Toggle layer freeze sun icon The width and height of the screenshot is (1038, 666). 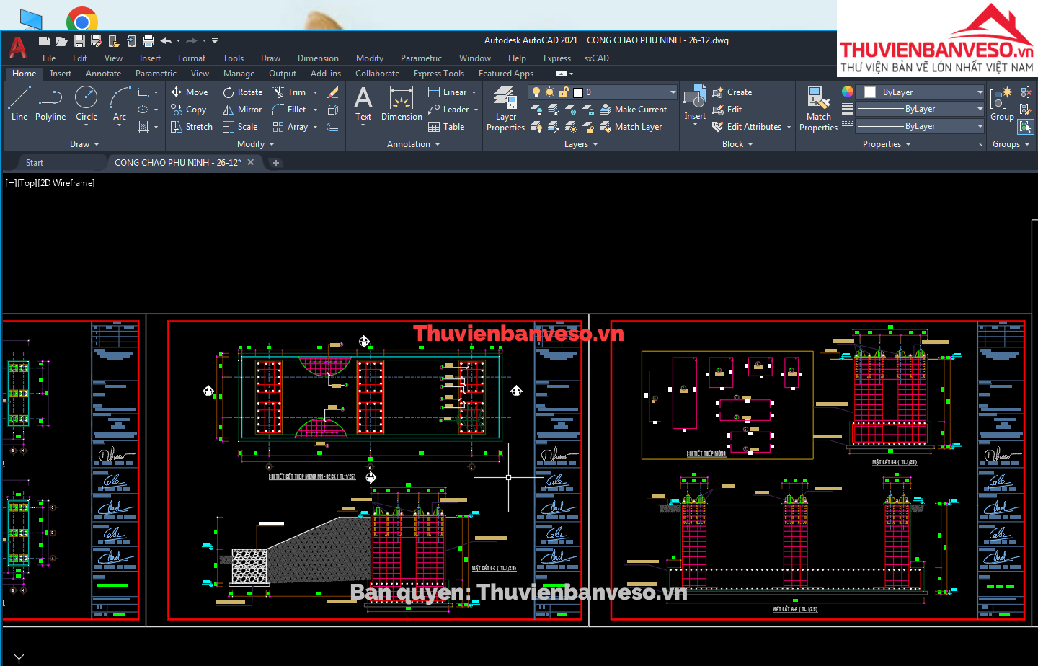coord(550,92)
